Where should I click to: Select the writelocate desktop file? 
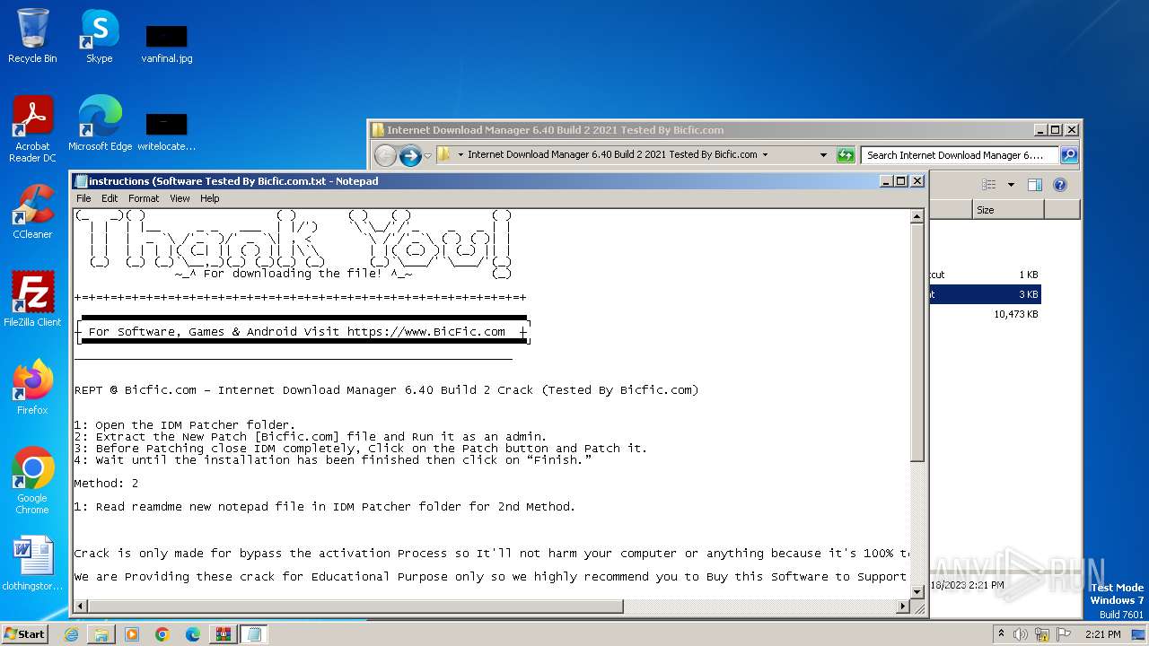coord(167,131)
